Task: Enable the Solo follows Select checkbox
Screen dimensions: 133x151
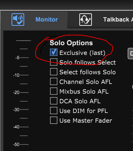Action: click(x=54, y=62)
